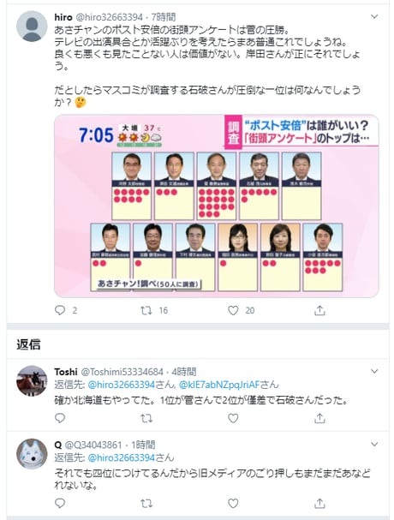Viewport: 394px width, 520px height.
Task: Reply to Toshi's comment
Action: [x=60, y=418]
